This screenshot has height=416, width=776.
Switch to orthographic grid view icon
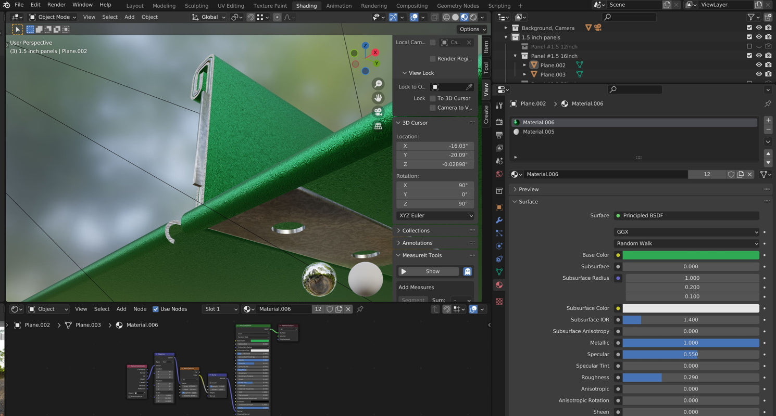378,126
